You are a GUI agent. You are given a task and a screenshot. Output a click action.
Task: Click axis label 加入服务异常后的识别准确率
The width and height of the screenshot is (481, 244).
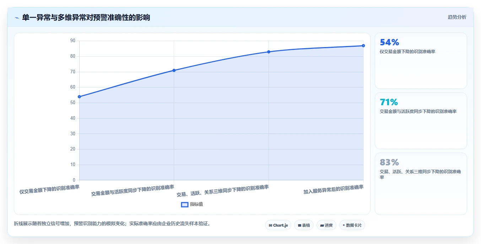click(333, 189)
